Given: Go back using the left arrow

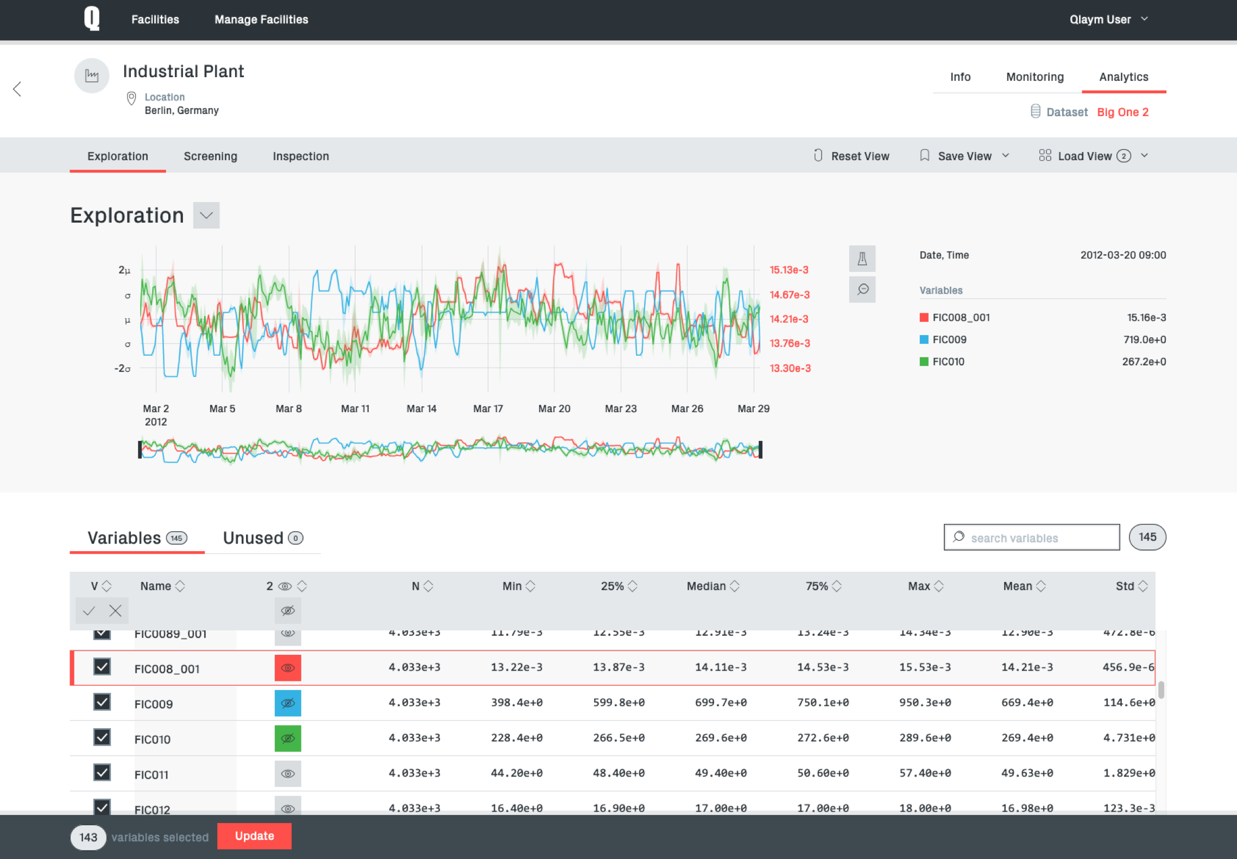Looking at the screenshot, I should pyautogui.click(x=17, y=89).
